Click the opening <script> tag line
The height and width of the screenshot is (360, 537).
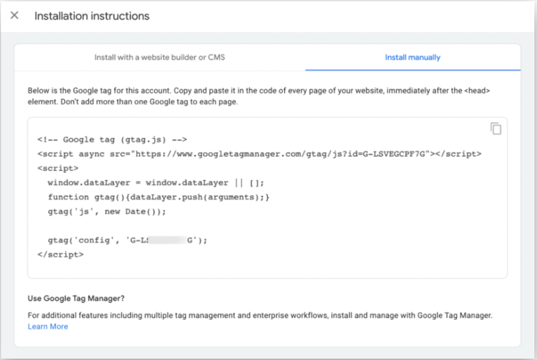58,168
